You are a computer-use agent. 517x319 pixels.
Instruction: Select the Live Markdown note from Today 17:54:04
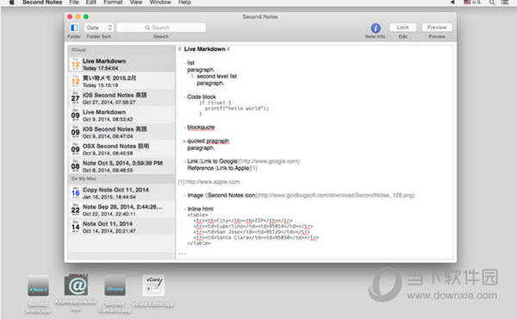[121, 64]
